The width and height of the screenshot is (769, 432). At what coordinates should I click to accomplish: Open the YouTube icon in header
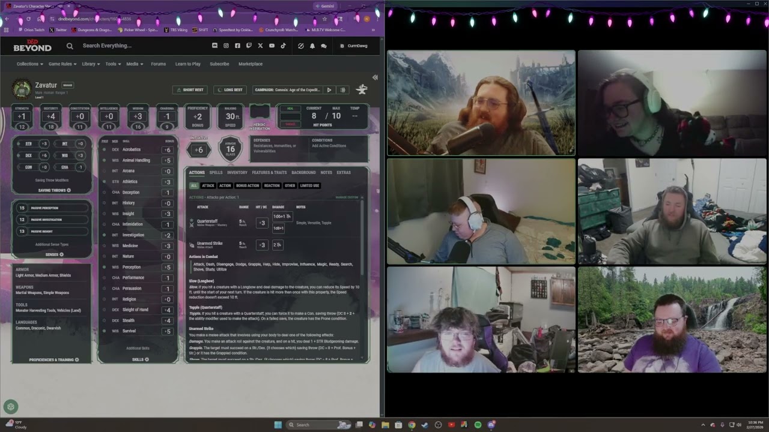click(272, 46)
